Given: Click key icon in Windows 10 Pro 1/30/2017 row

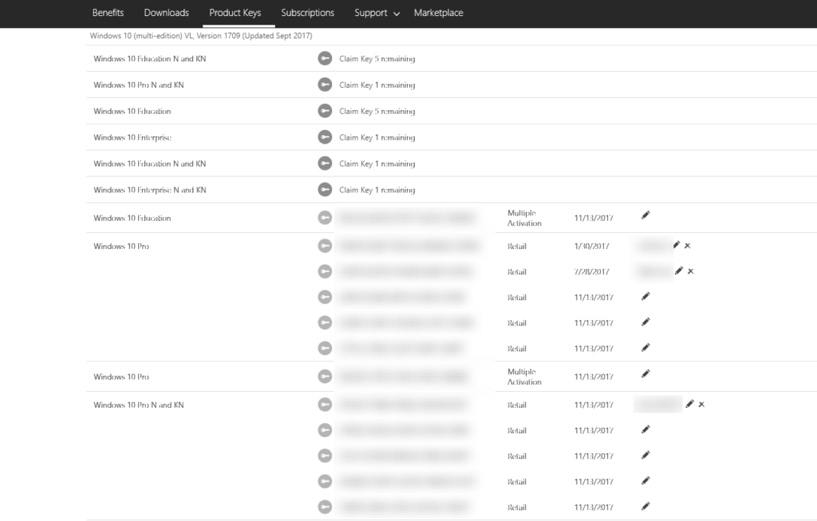Looking at the screenshot, I should 325,246.
